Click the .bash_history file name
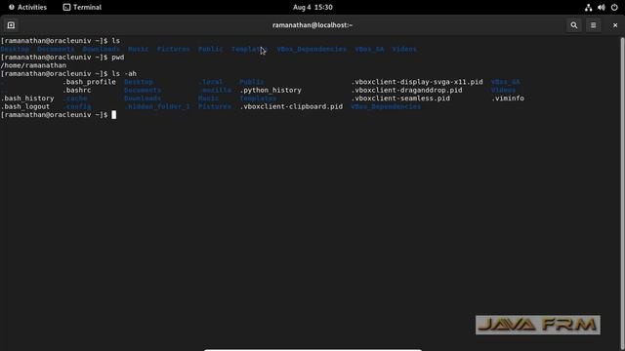The height and width of the screenshot is (351, 625). [x=27, y=98]
